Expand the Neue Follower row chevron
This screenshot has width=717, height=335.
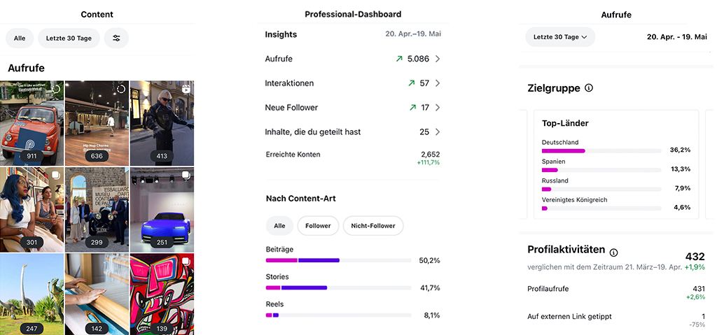coord(438,108)
